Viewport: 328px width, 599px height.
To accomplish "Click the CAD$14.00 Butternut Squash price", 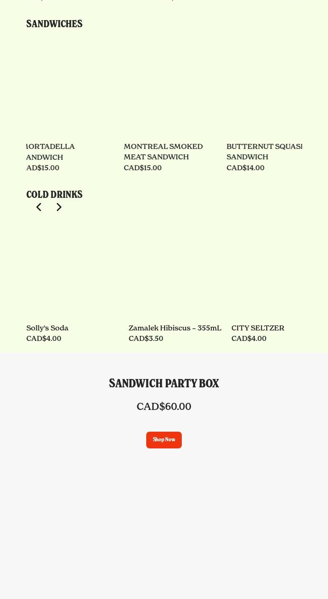I will point(245,168).
